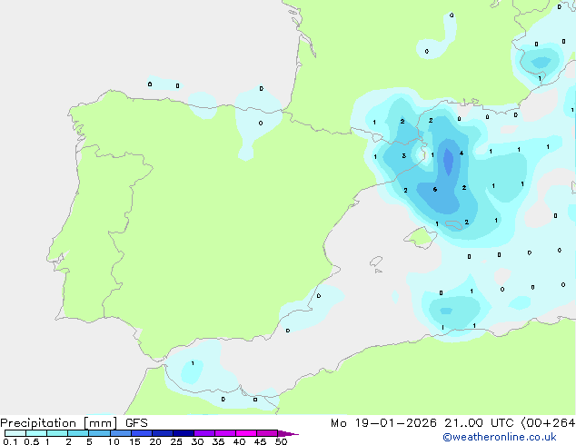Click legend scale label '25'
Image resolution: width=576 pixels, height=445 pixels.
(x=176, y=441)
